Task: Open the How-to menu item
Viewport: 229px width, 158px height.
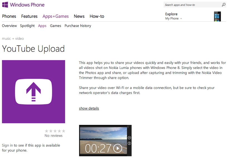Action: pos(97,16)
